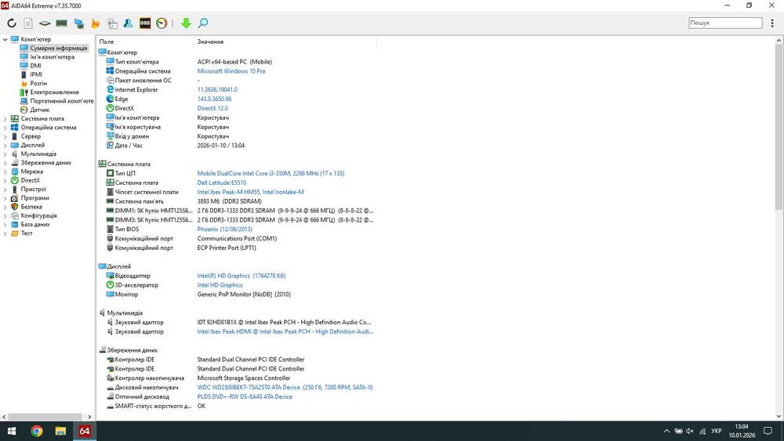Open the Windows Start button
The image size is (784, 441).
coord(12,431)
